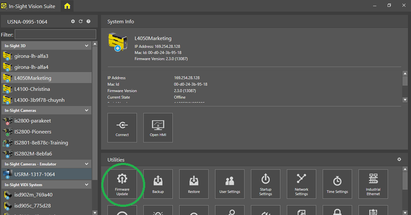
Task: Click the In-Sight Vision Suite logo
Action: 4,6
